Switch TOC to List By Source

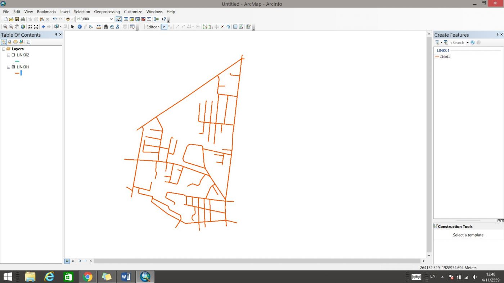pyautogui.click(x=10, y=42)
